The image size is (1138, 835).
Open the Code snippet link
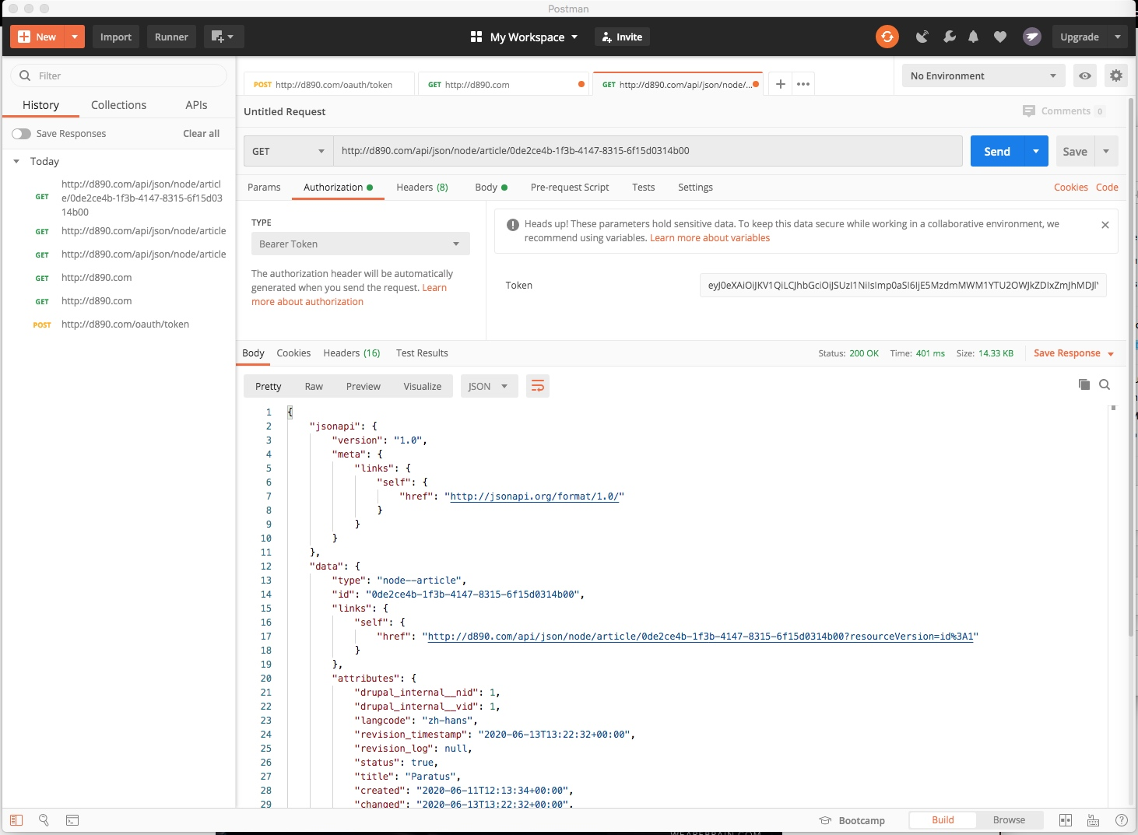1107,188
